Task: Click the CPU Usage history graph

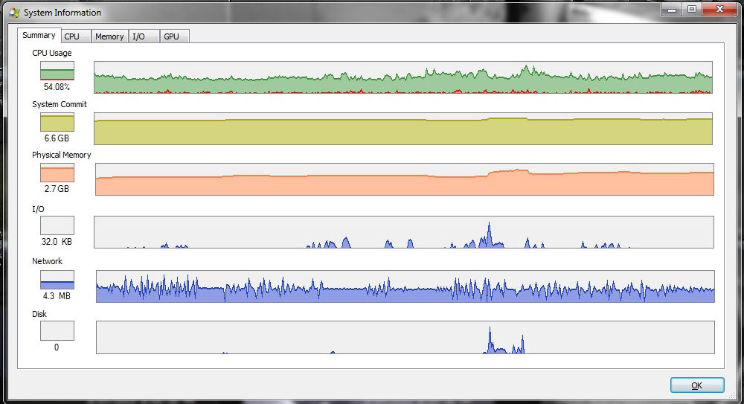Action: [403, 77]
